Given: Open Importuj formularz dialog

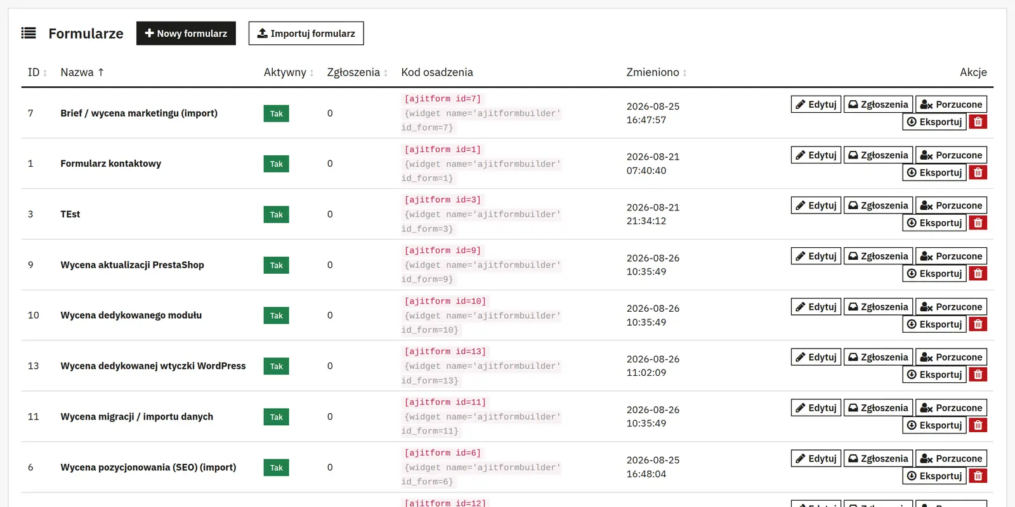Looking at the screenshot, I should (x=306, y=34).
